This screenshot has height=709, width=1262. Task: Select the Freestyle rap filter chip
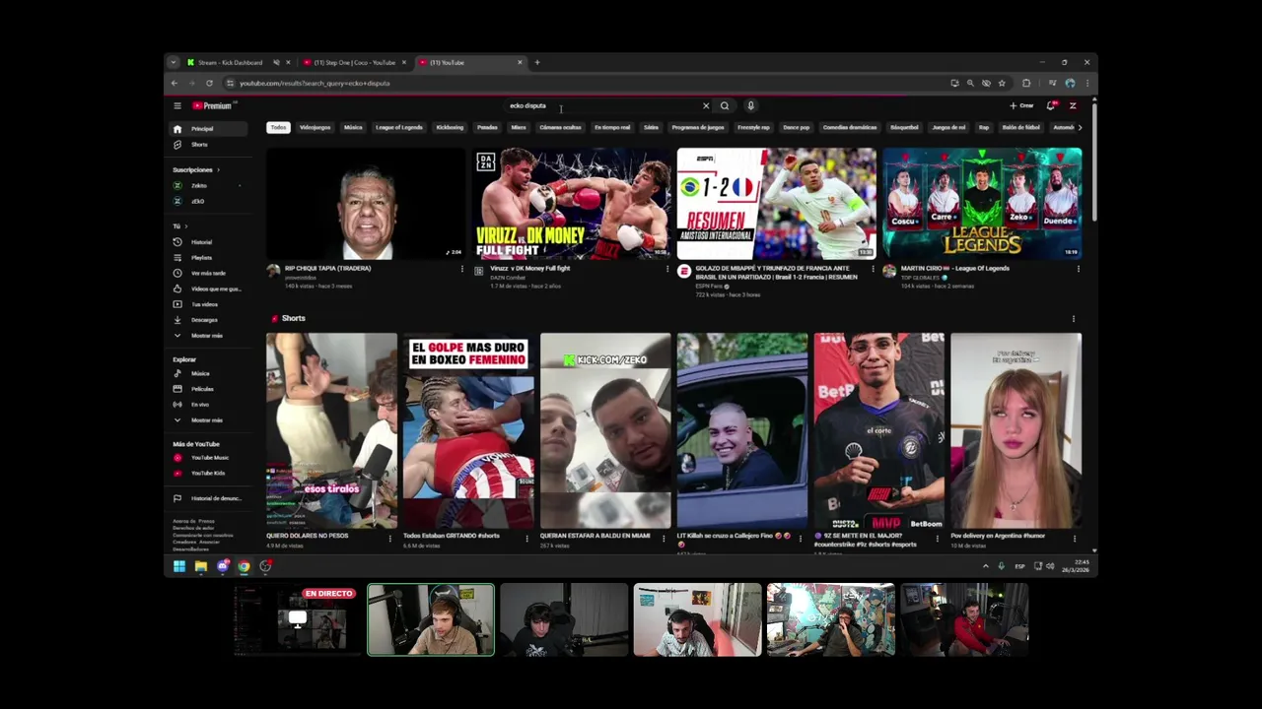(754, 127)
